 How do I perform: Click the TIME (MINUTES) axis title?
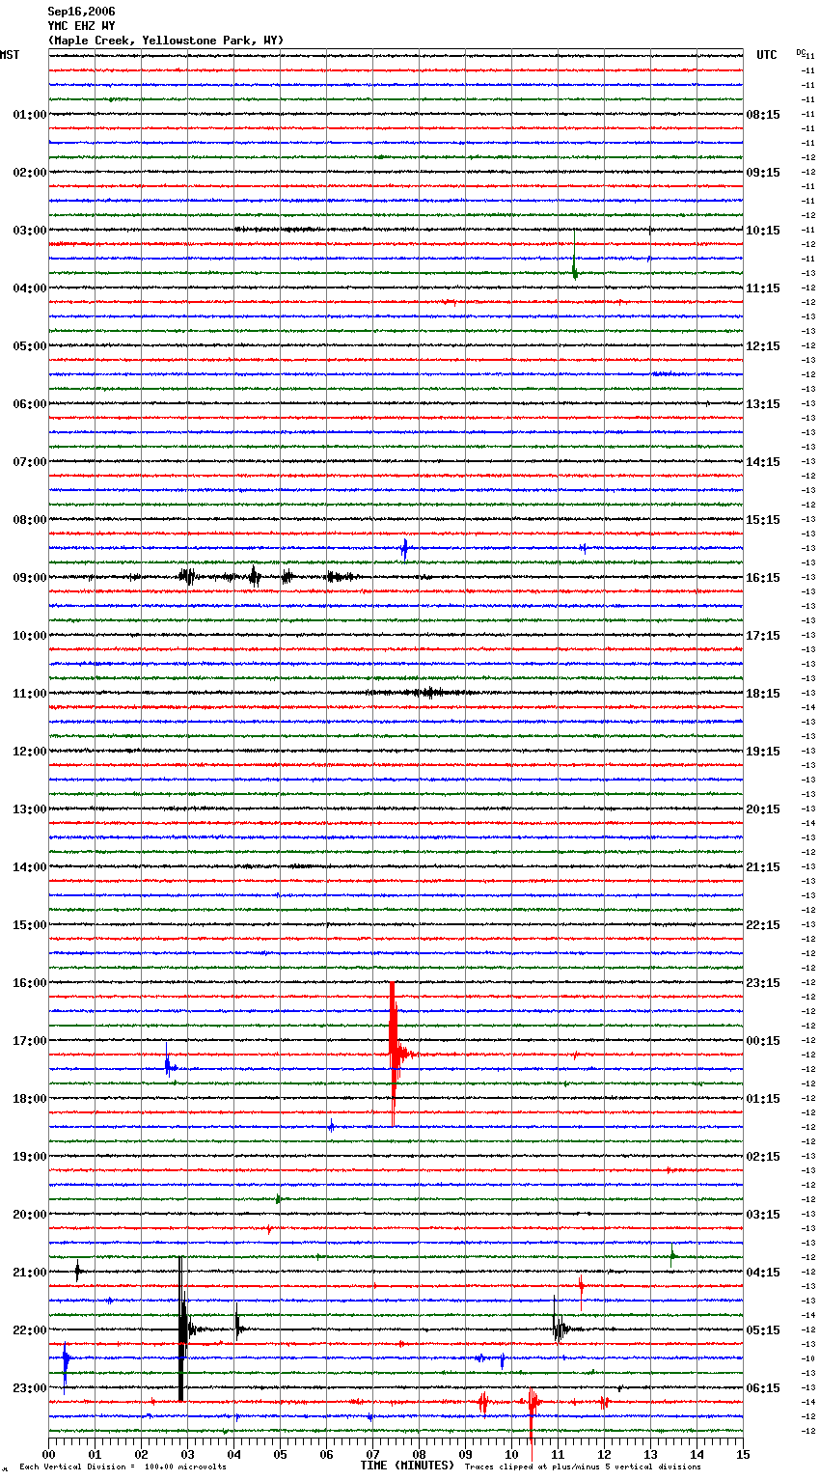pos(407,1466)
